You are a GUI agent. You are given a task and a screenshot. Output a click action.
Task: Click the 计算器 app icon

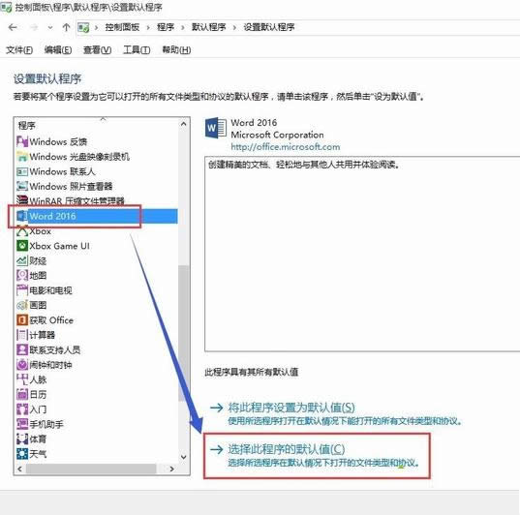tap(22, 335)
